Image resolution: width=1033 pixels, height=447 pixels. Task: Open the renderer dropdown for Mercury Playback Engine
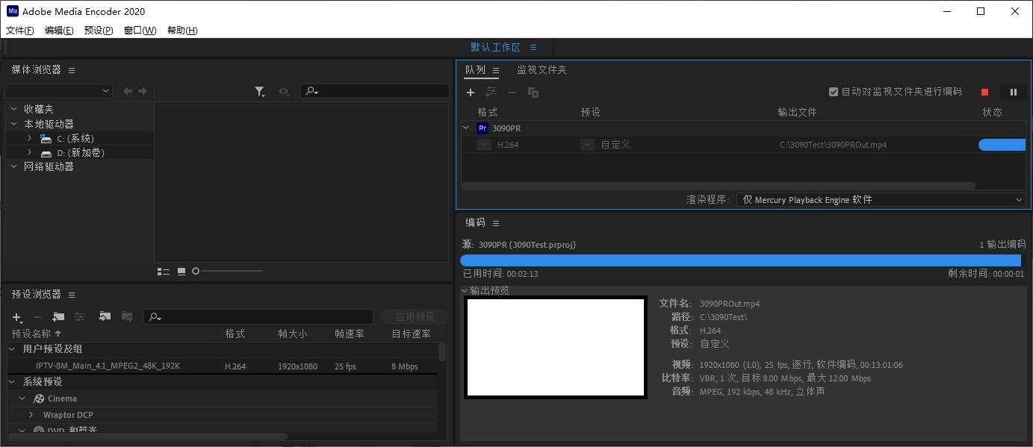coord(1019,199)
